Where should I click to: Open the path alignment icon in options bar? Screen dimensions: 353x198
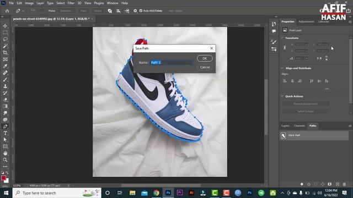coord(119,11)
